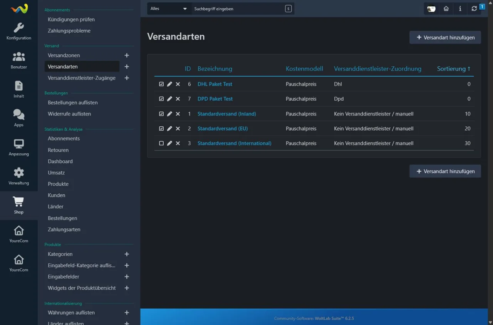
Task: Click plus icon next to Währungen auflisten
Action: 127,313
